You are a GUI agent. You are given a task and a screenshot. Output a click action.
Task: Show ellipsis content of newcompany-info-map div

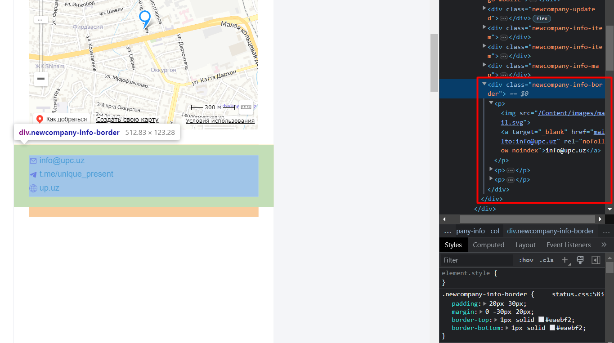coord(504,75)
